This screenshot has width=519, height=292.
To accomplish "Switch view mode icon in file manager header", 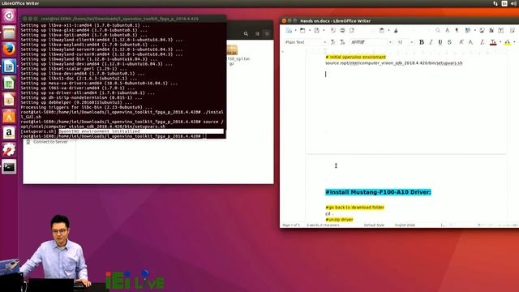I will tap(257, 34).
